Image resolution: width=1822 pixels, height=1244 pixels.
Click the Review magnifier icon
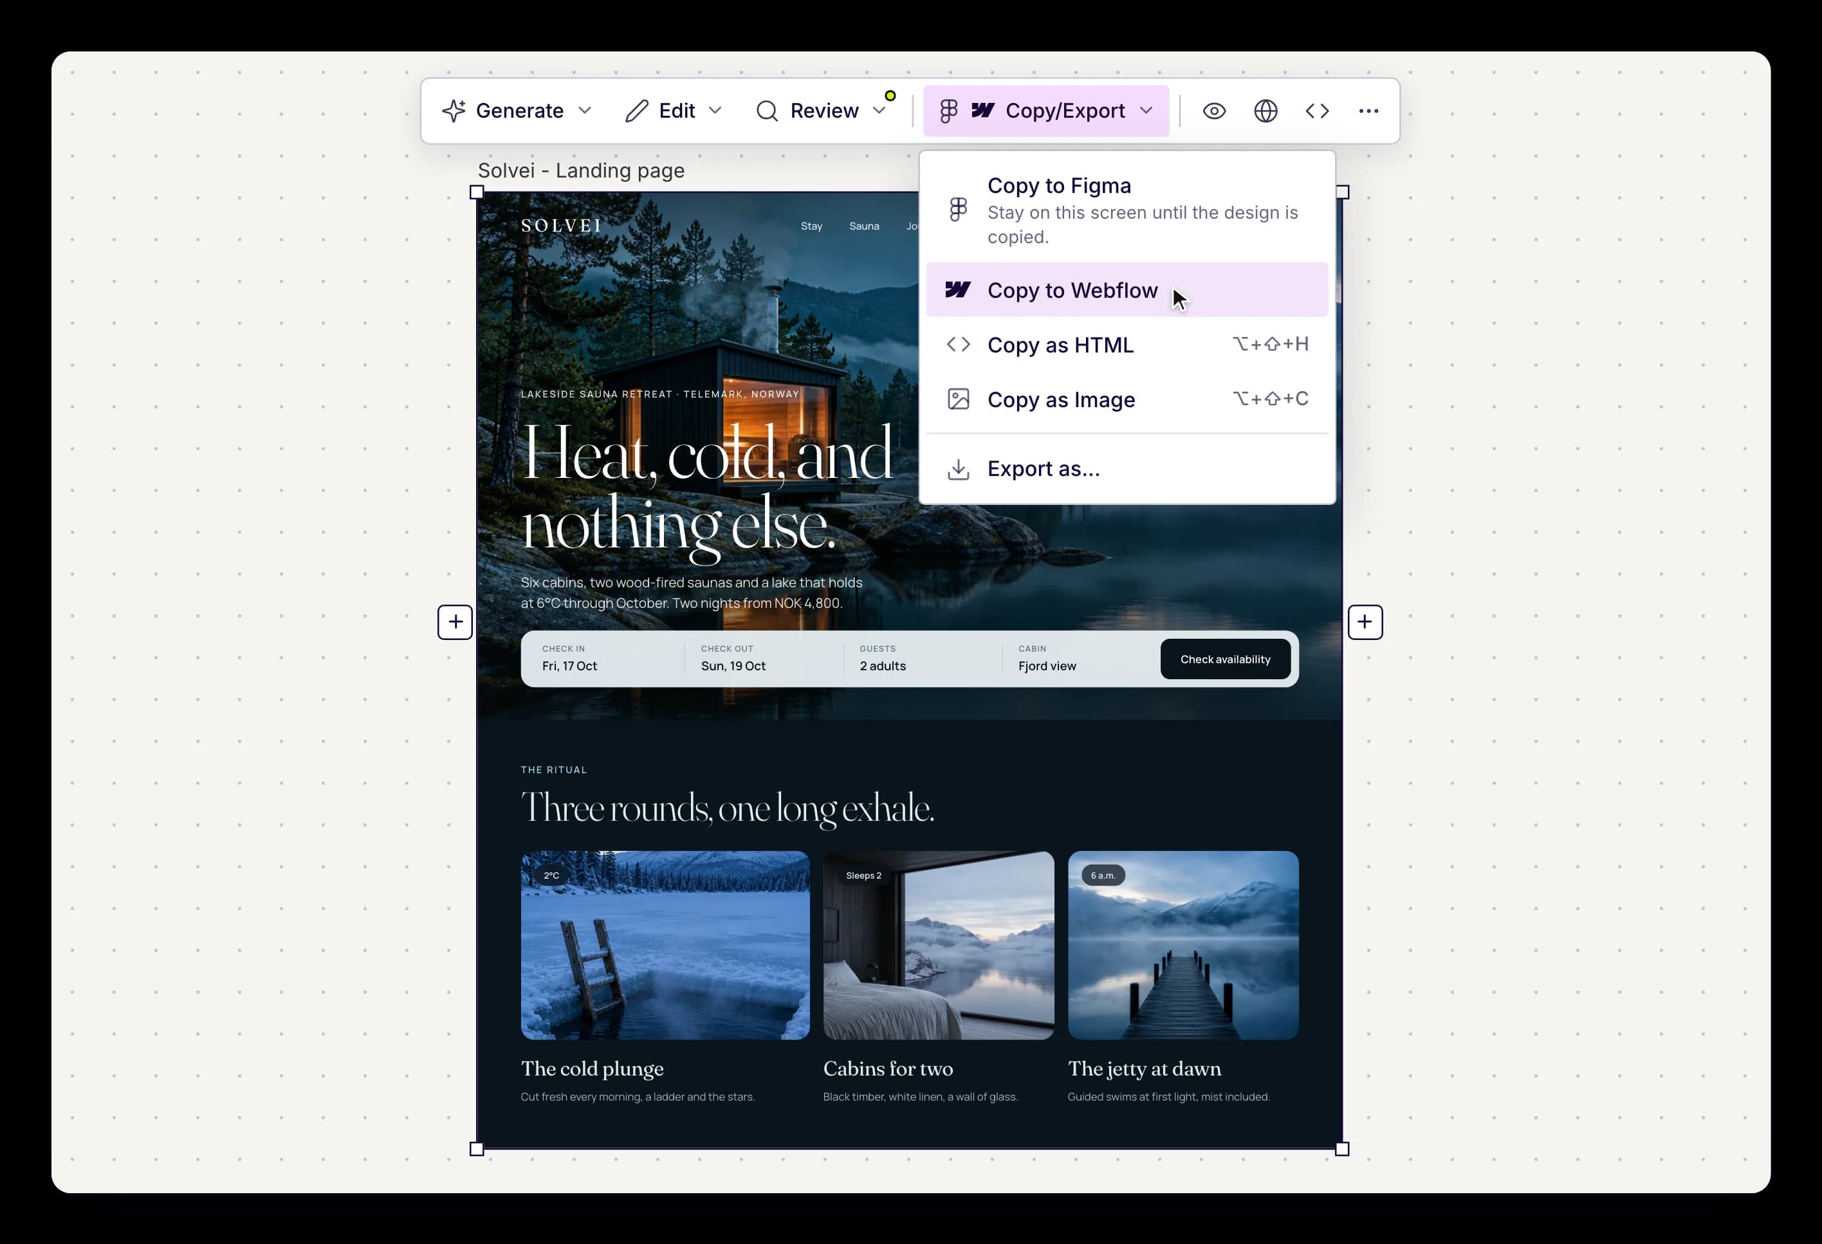tap(767, 111)
